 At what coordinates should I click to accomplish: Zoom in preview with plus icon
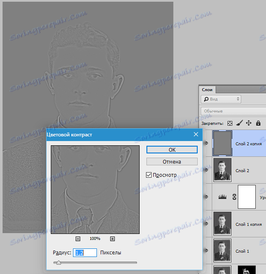112,239
